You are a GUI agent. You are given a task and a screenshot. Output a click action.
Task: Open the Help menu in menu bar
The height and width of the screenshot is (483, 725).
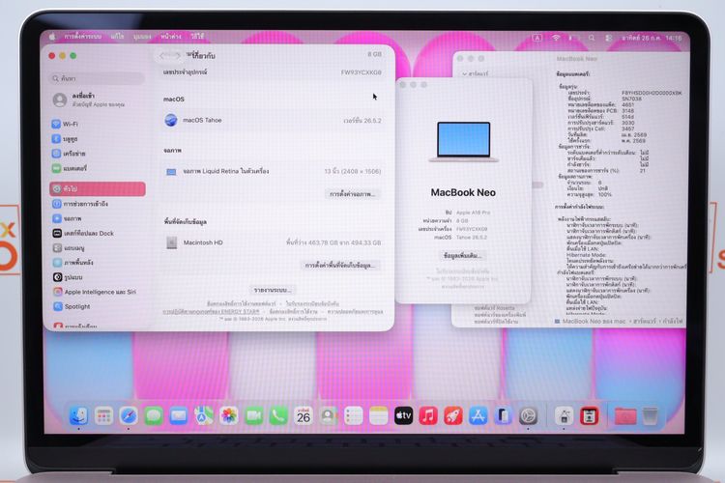(x=197, y=37)
